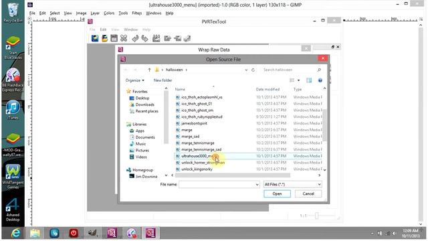
Task: Refresh the halloween folder listing
Action: click(253, 70)
